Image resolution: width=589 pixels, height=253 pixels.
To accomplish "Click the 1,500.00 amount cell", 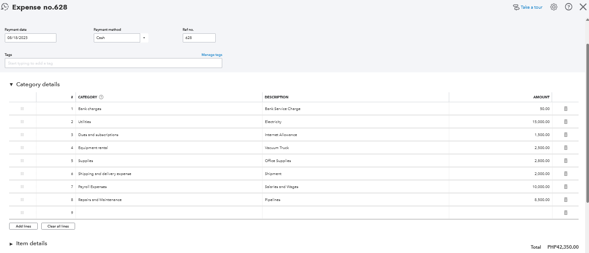I will tap(500, 135).
